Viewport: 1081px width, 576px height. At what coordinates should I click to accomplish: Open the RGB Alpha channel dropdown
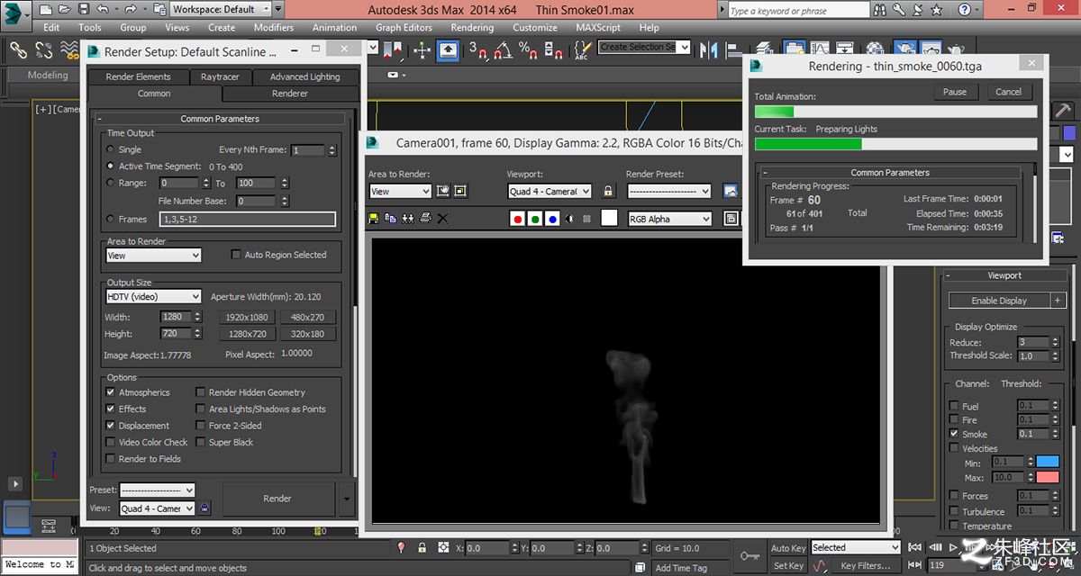(670, 219)
